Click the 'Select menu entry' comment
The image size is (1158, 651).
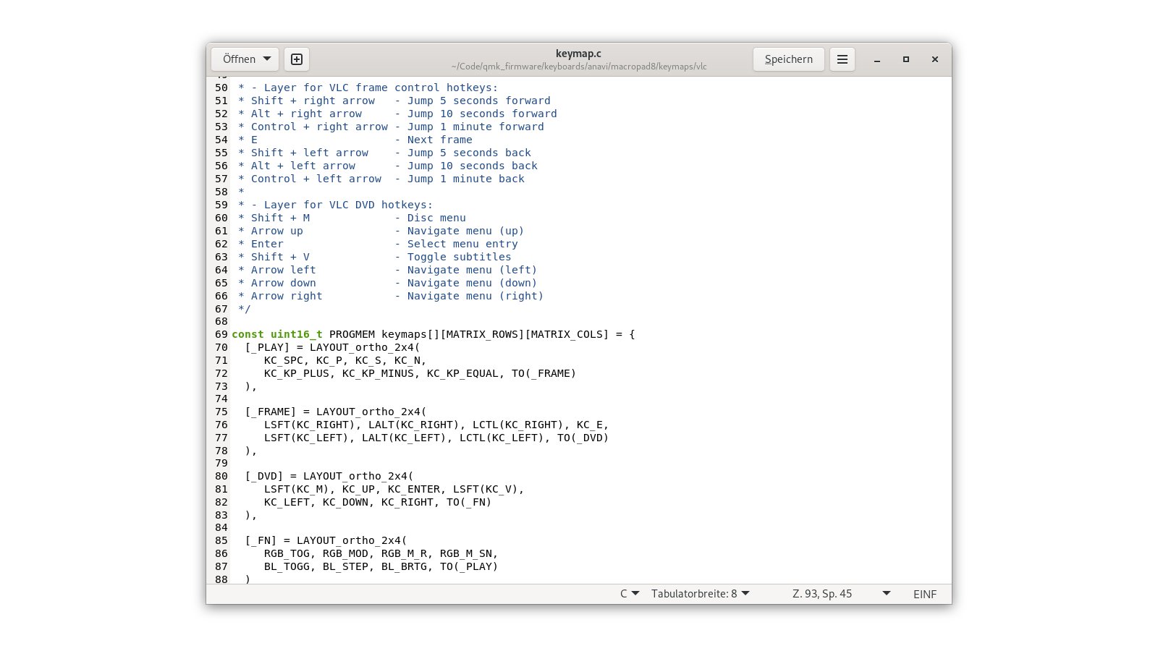462,244
